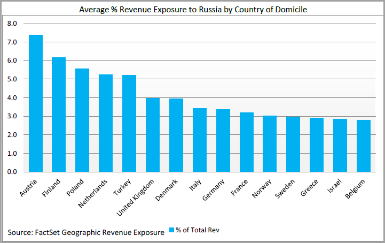Click the 'Israel' x-axis label
The width and height of the screenshot is (385, 243).
pos(334,186)
